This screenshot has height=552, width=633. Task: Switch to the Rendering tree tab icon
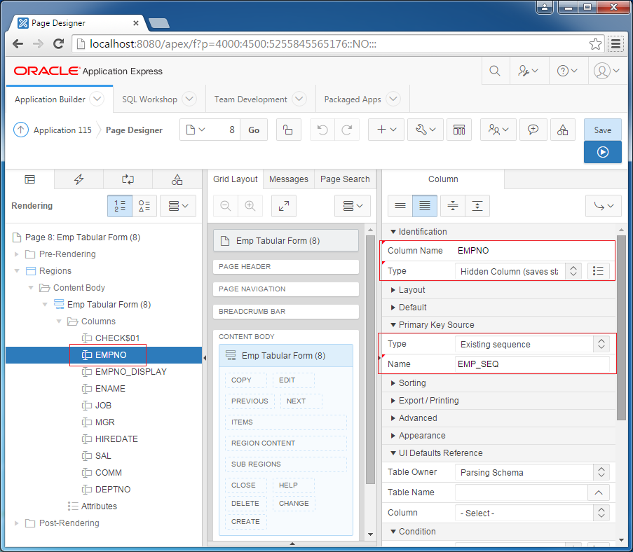coord(30,179)
